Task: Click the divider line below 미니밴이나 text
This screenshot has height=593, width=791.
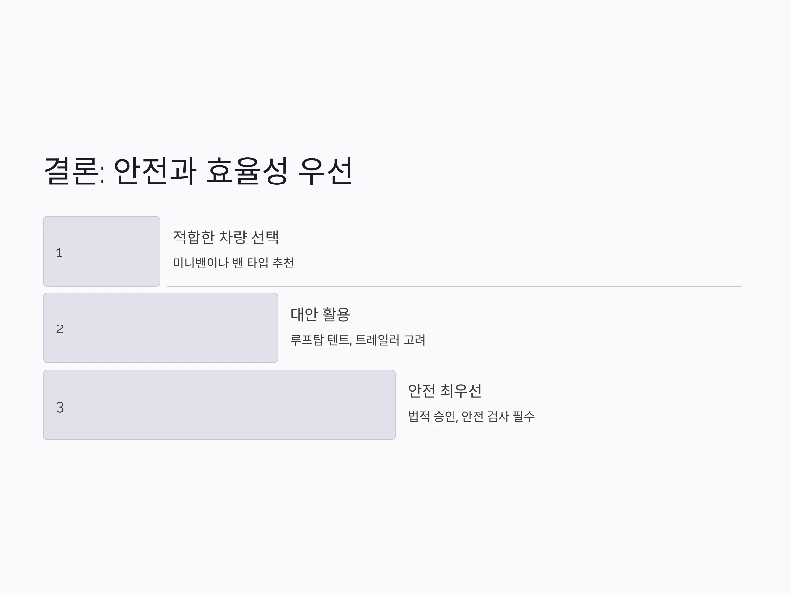Action: [454, 287]
